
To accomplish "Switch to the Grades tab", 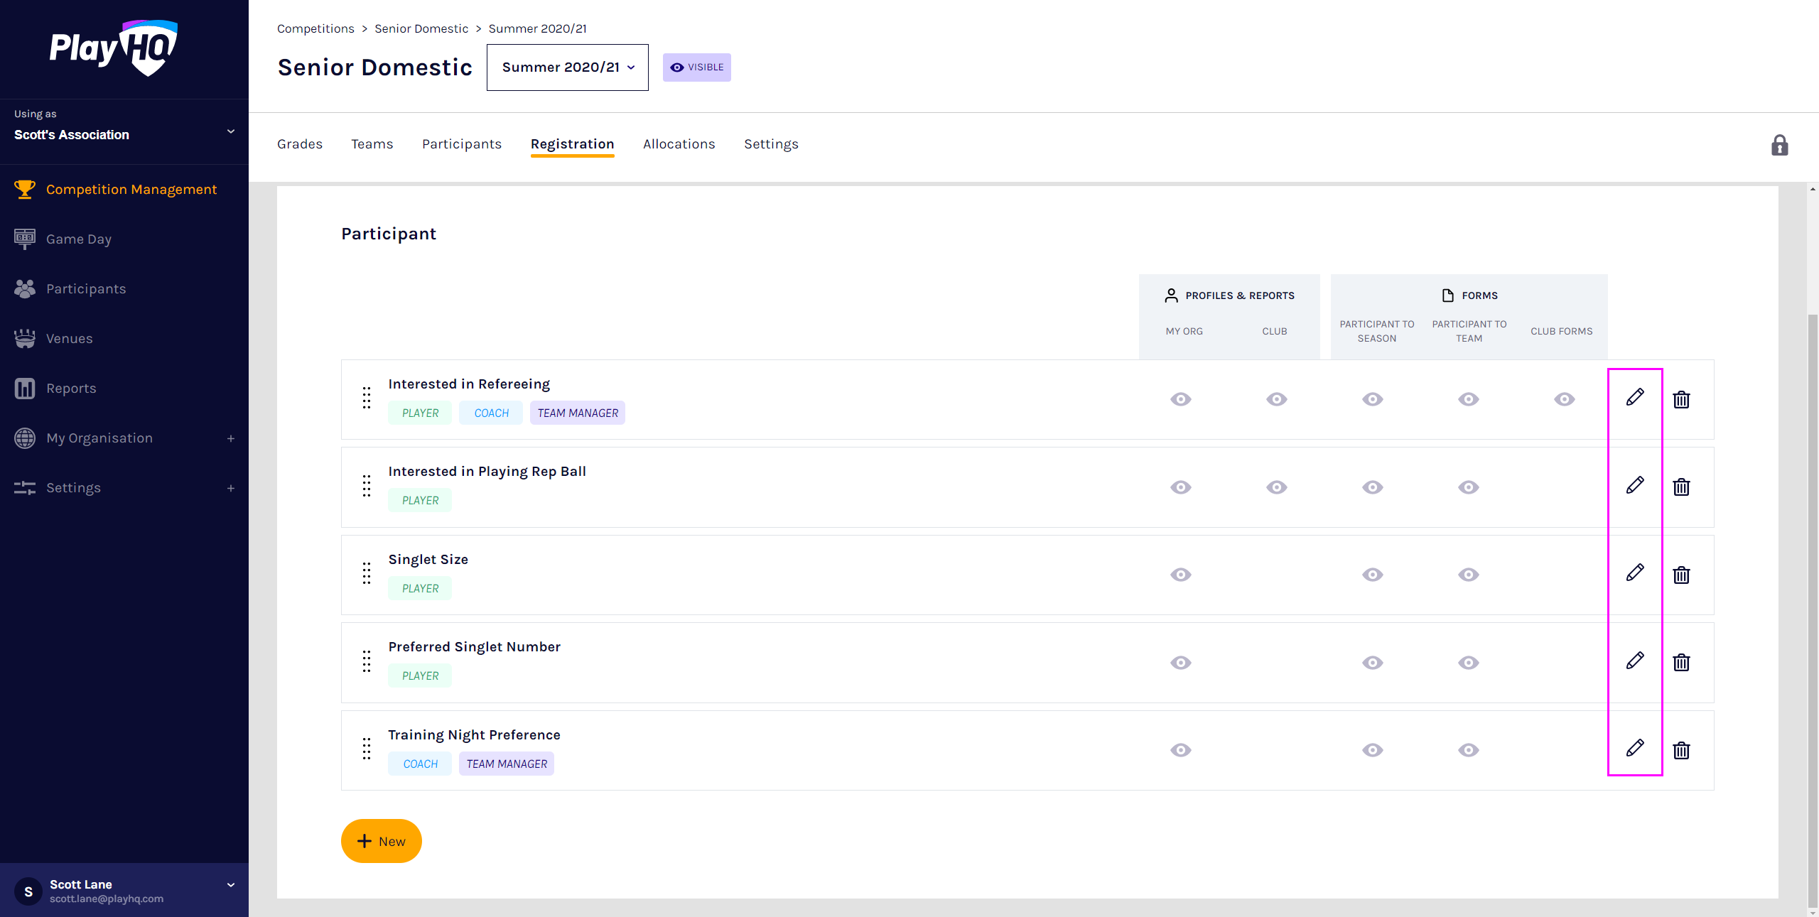I will (x=300, y=144).
